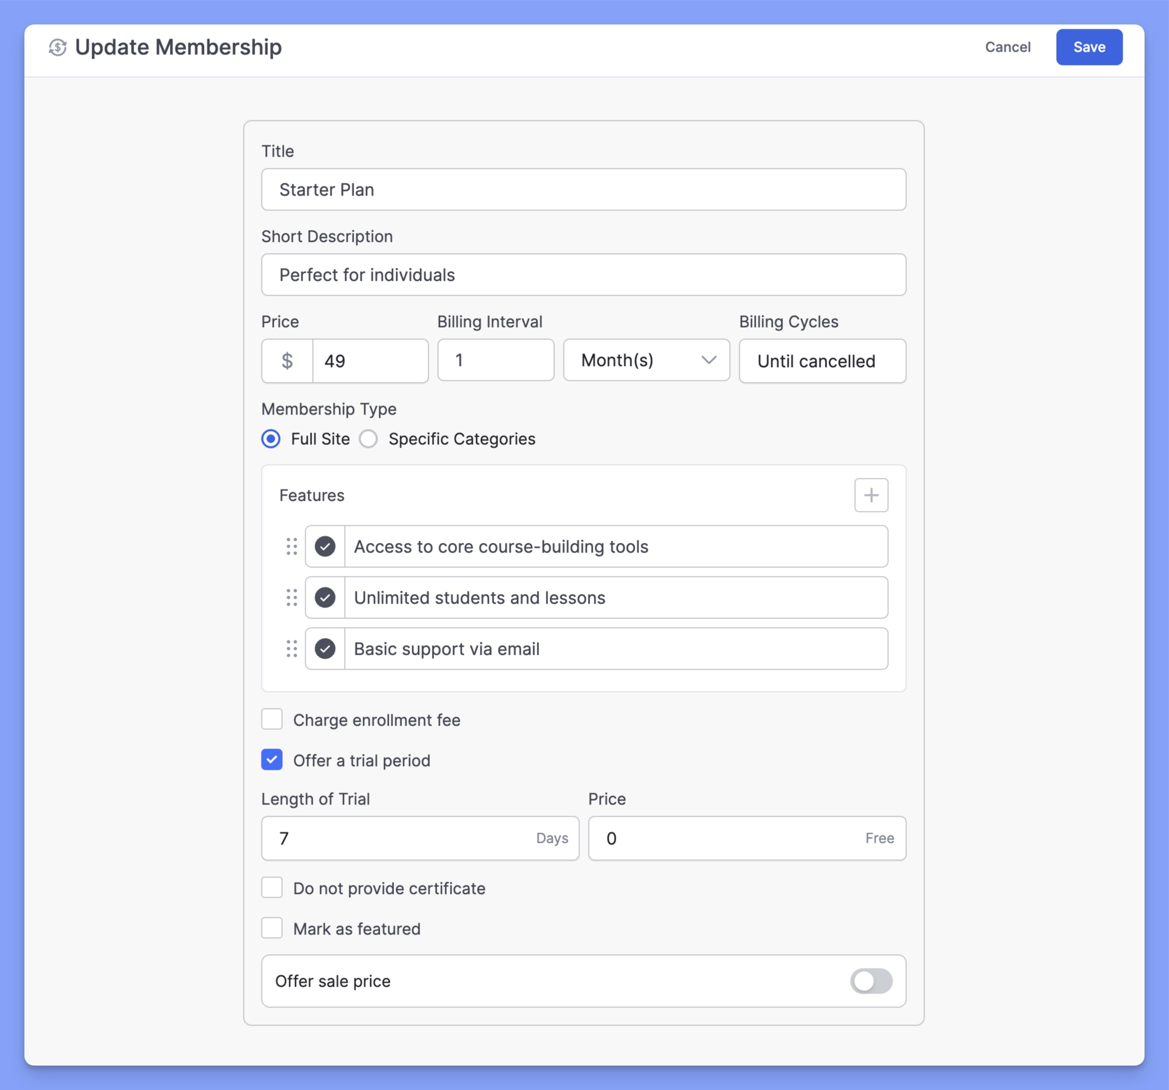Viewport: 1169px width, 1090px height.
Task: Click the Membership Type label
Action: 329,409
